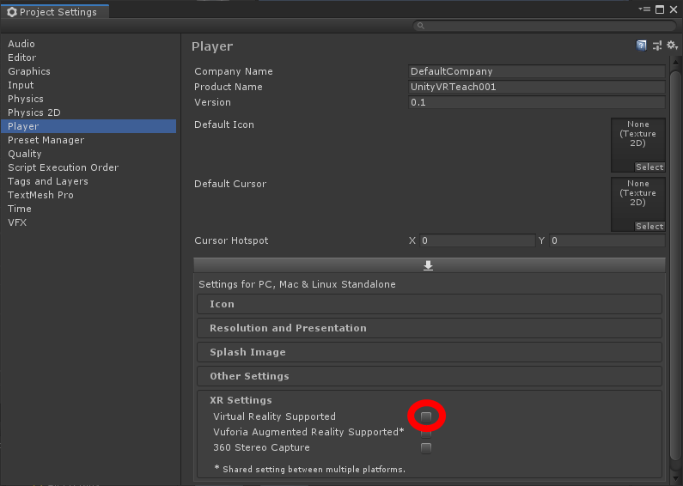Click the 'Shared setting between multiple platforms' note
Viewport: 683px width, 486px height.
(309, 470)
